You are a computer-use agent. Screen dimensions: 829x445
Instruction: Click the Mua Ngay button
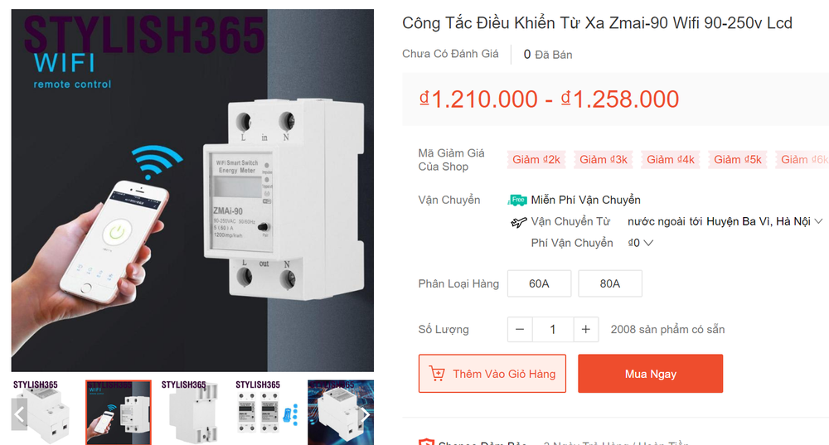coord(650,374)
